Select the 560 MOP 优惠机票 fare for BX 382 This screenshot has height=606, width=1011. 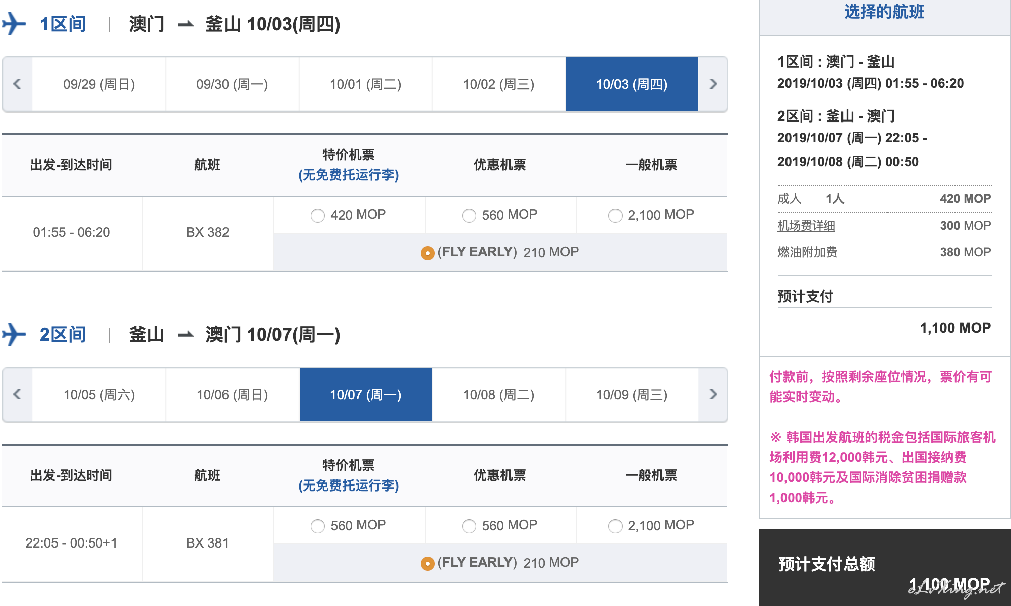click(469, 216)
